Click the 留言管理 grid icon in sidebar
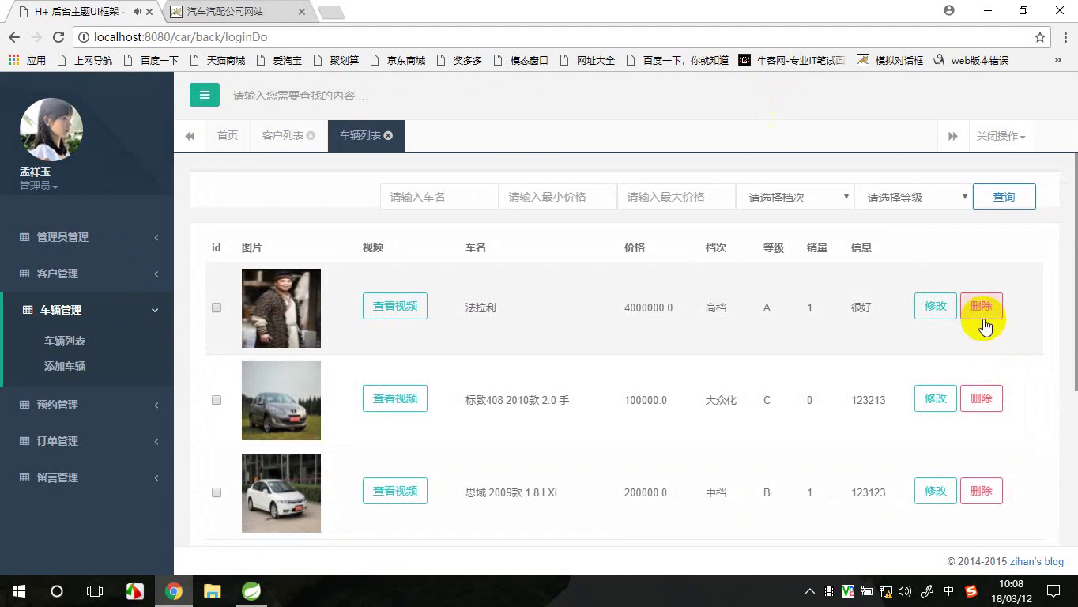The height and width of the screenshot is (607, 1078). pyautogui.click(x=24, y=477)
